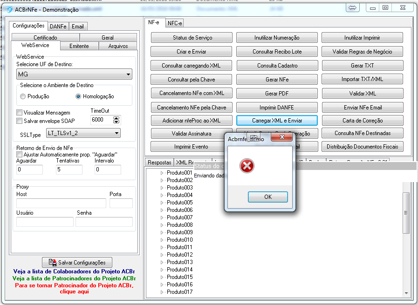Click the red error icon in dialog

point(247,166)
